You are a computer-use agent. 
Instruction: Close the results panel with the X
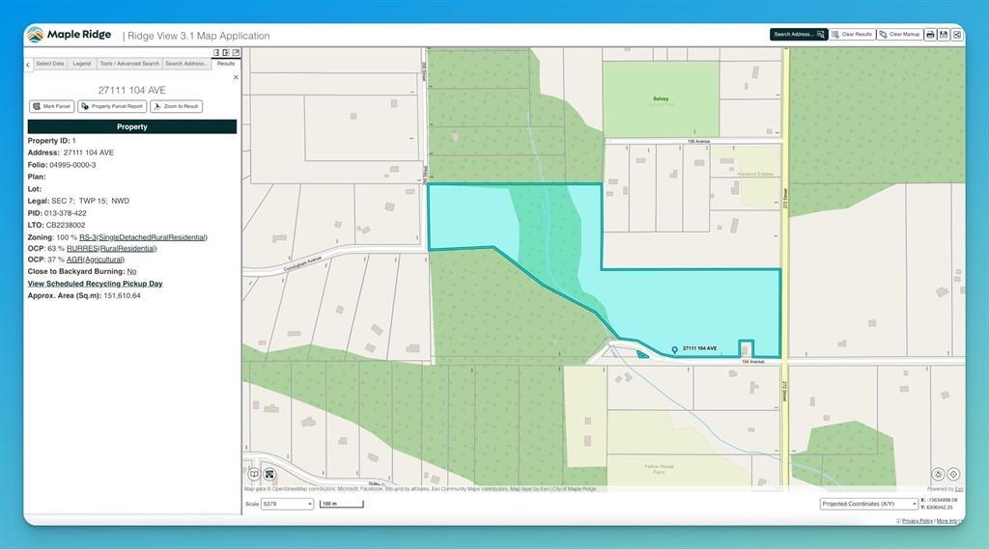point(236,77)
